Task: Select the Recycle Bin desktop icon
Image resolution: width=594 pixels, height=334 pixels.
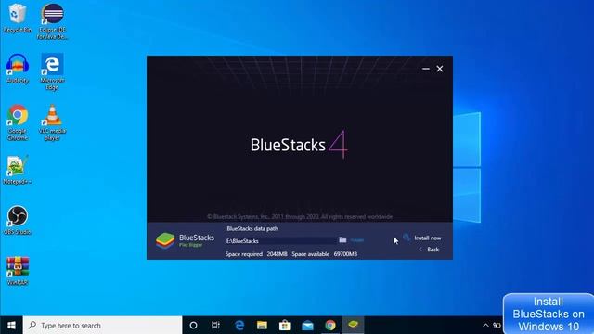Action: (x=17, y=19)
